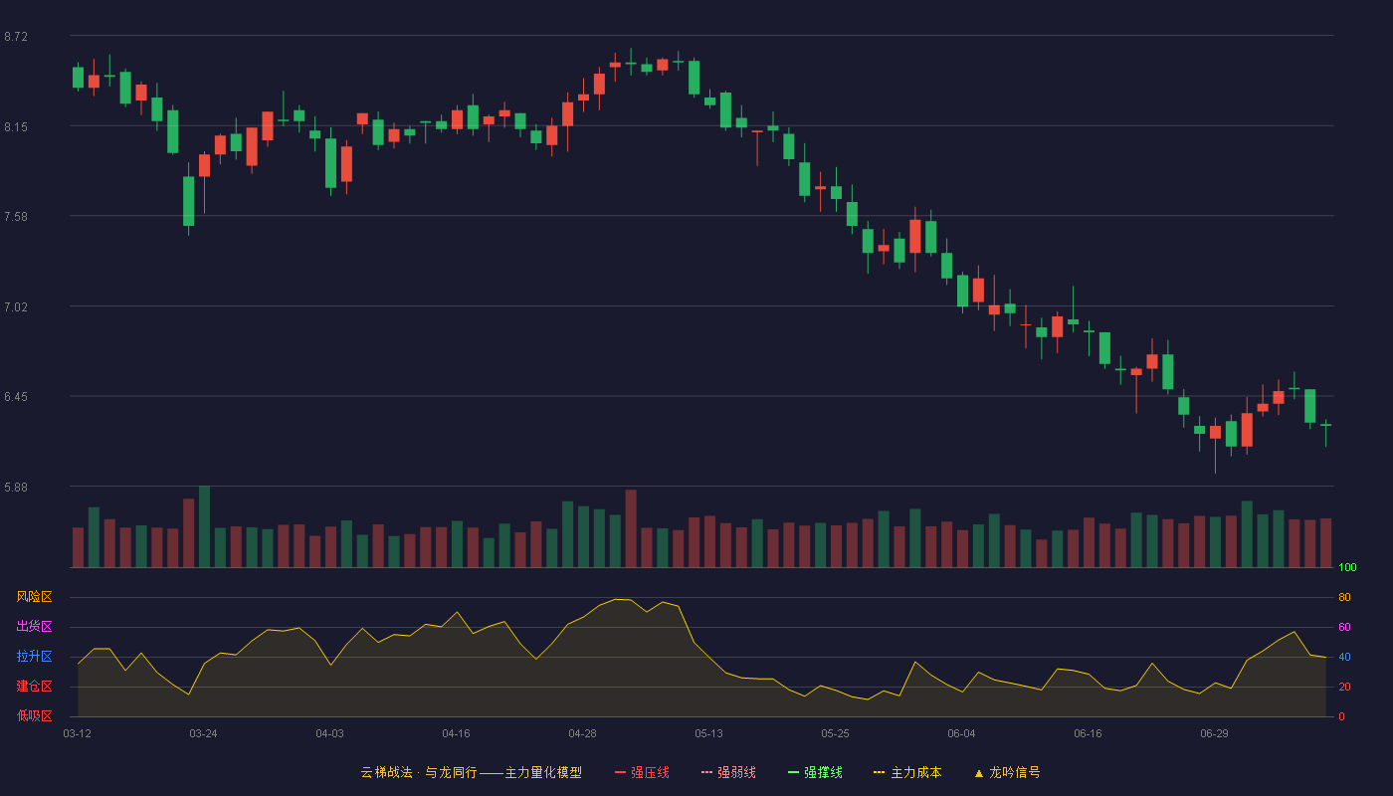Click the green 强撑线 legend line icon
The width and height of the screenshot is (1393, 796).
(x=793, y=772)
